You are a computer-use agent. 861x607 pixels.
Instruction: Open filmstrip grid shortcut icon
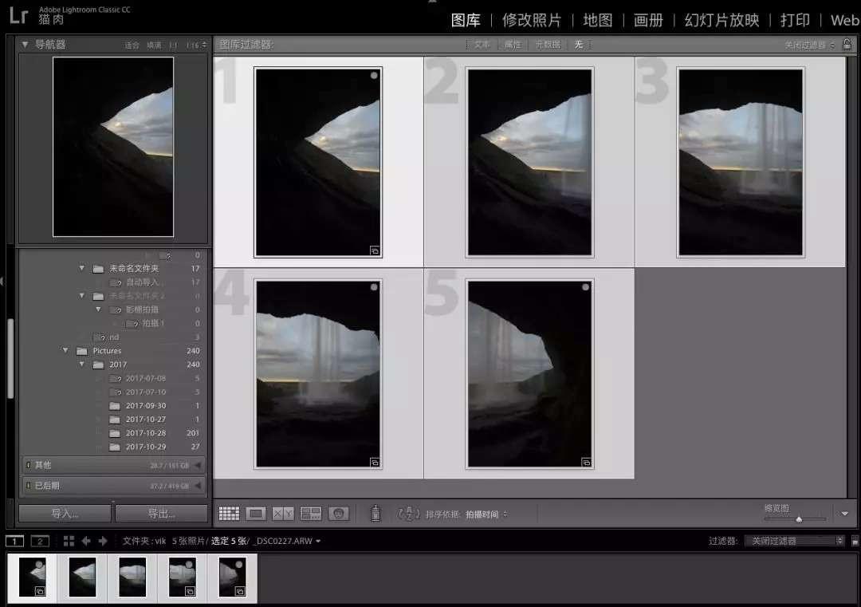(x=69, y=541)
